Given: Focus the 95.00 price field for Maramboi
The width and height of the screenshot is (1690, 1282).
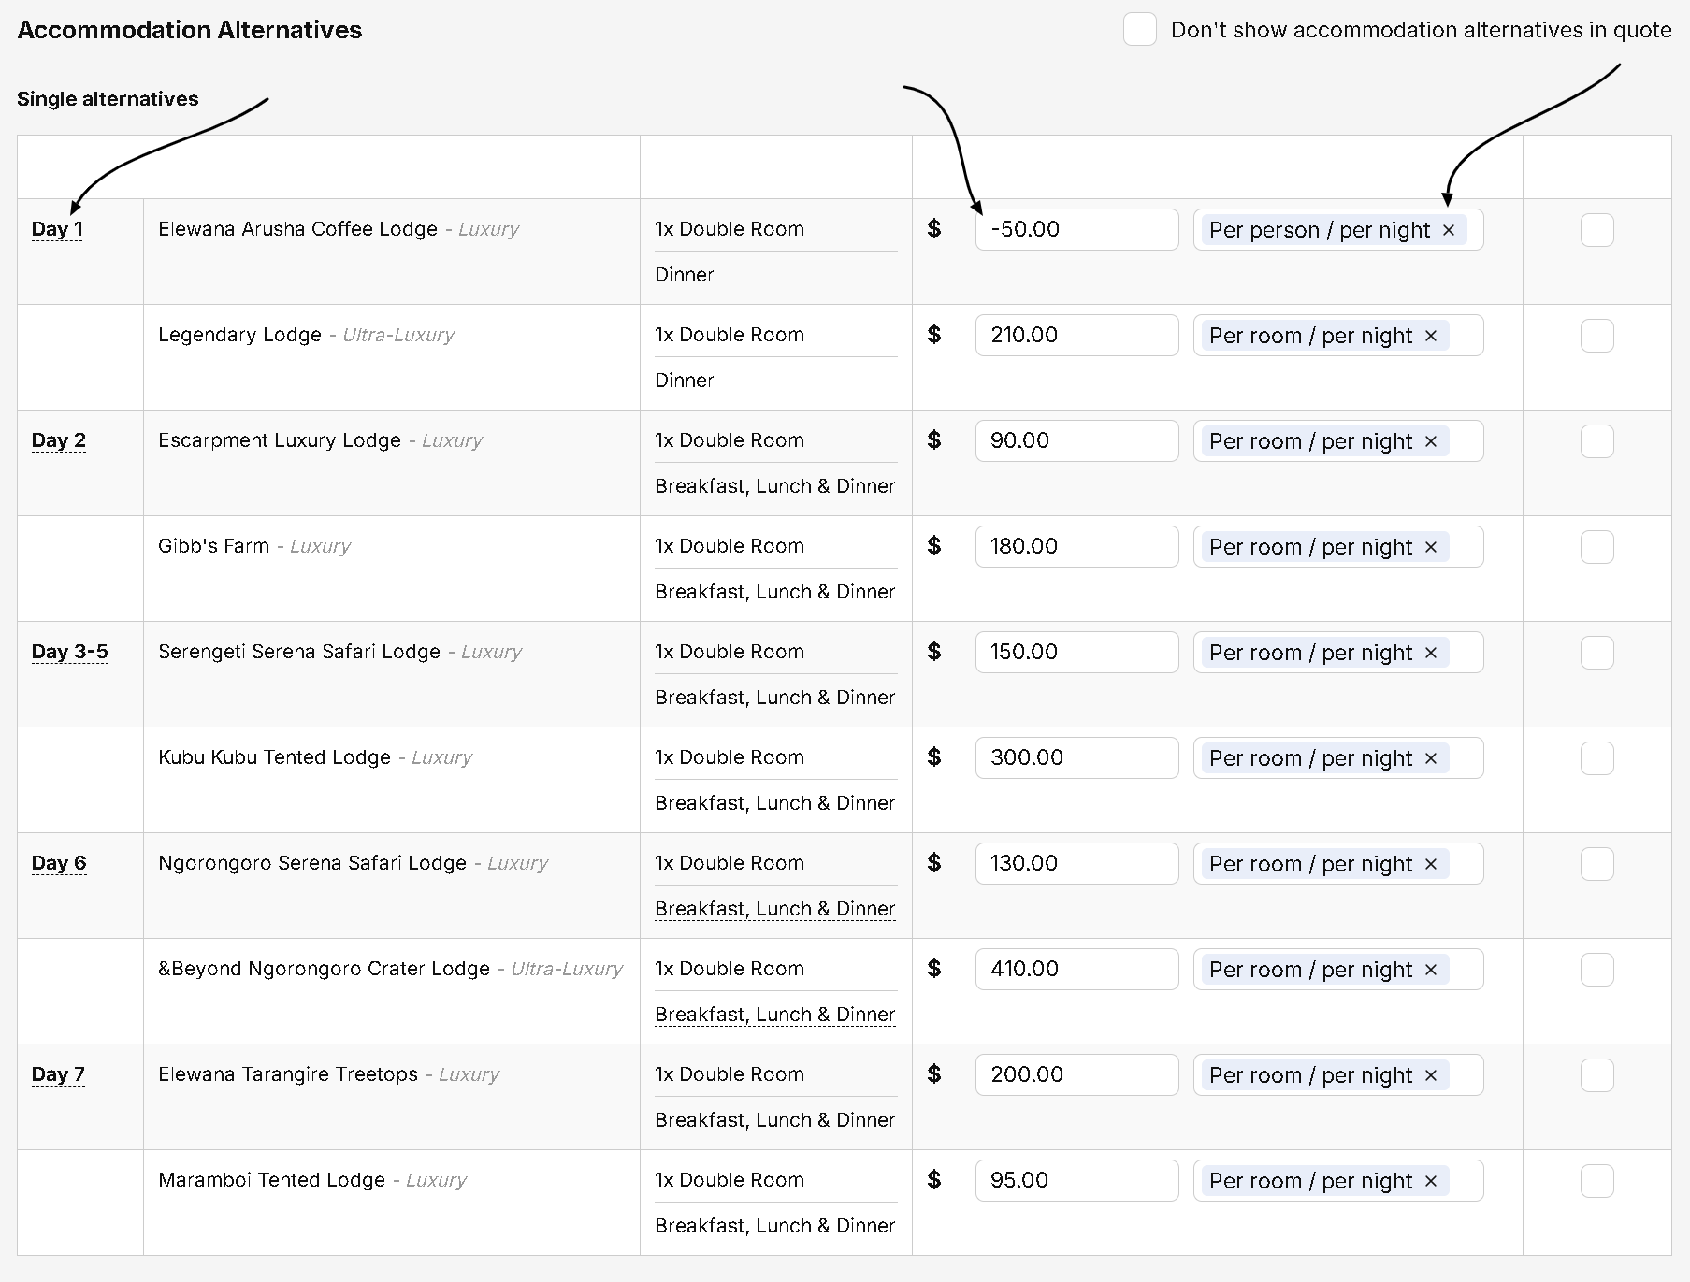Looking at the screenshot, I should pos(1076,1181).
